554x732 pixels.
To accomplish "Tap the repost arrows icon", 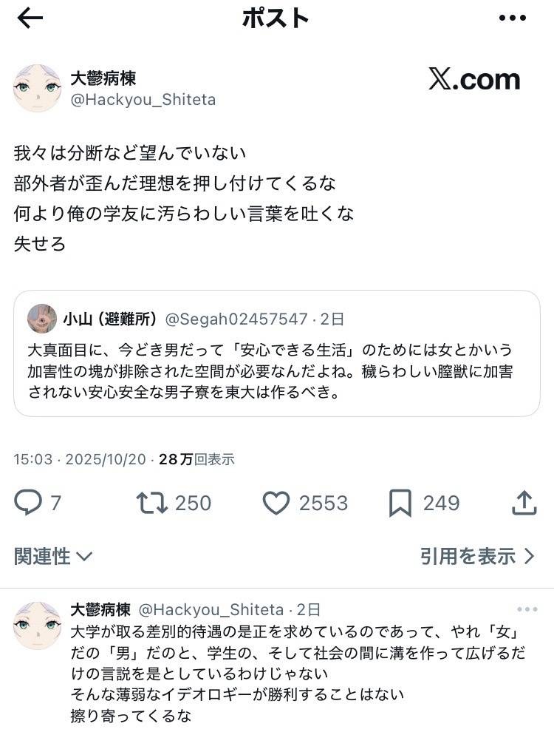I will click(151, 504).
